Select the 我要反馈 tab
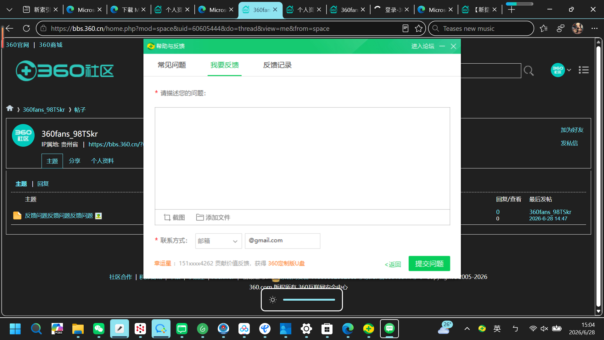 point(225,65)
